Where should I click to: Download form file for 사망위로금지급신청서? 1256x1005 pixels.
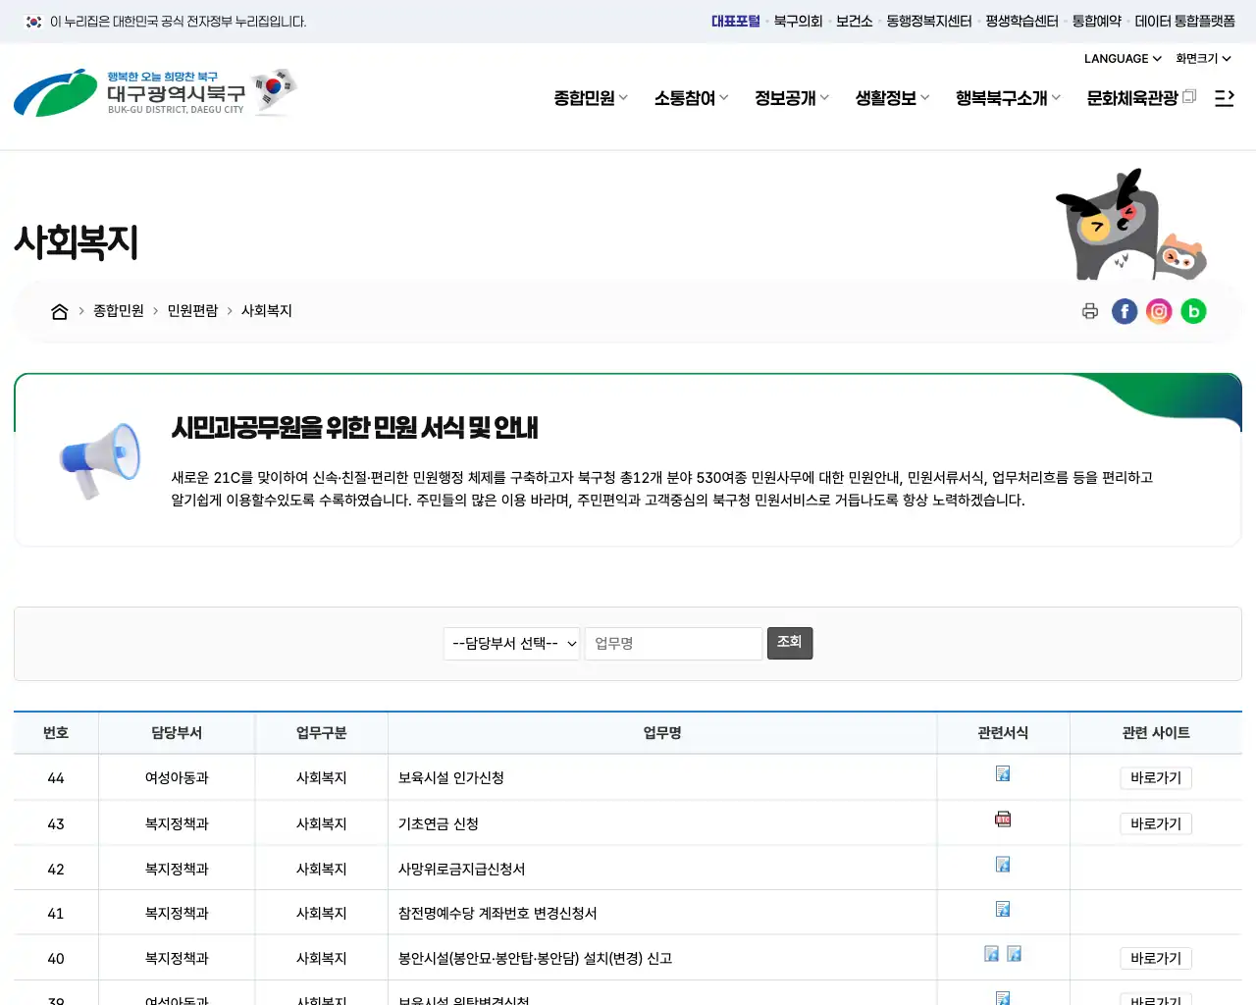coord(1003,864)
